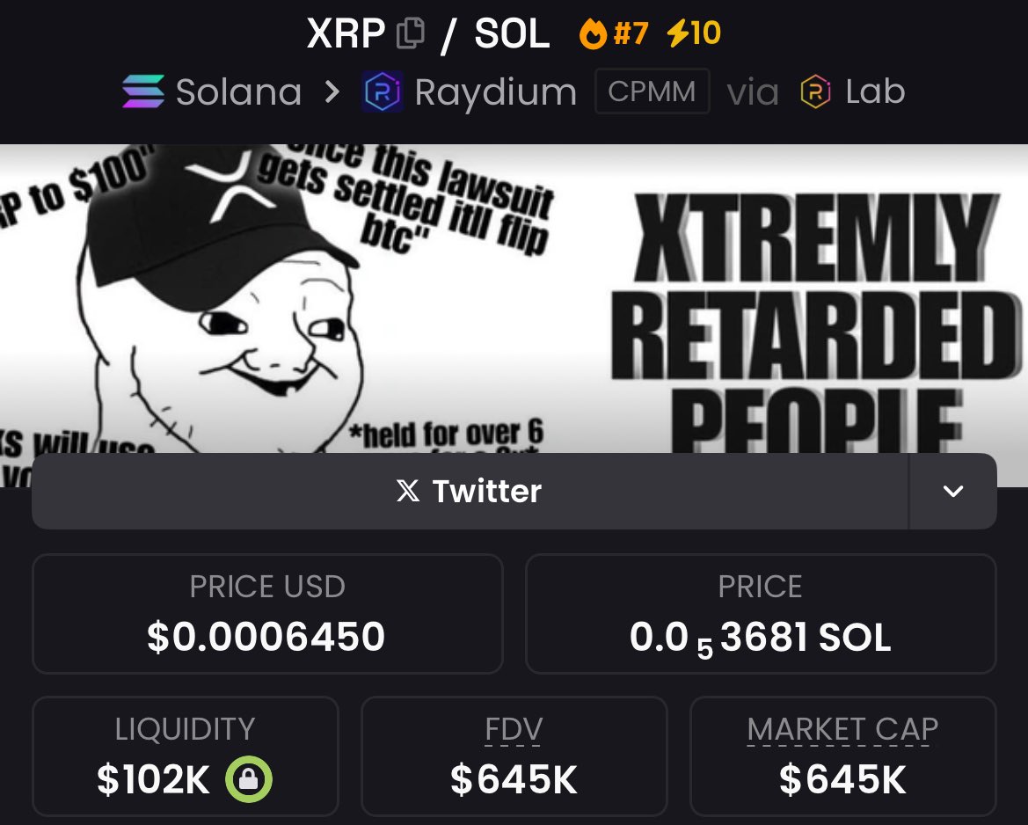Click the arrow between Solana and Raydium
The width and height of the screenshot is (1028, 825).
pyautogui.click(x=332, y=91)
